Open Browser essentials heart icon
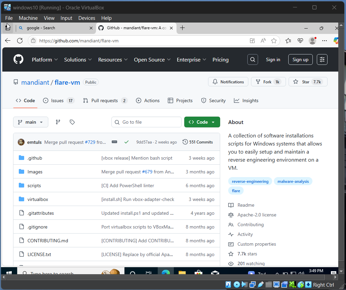Viewport: 346px width, 290px height. 300,41
